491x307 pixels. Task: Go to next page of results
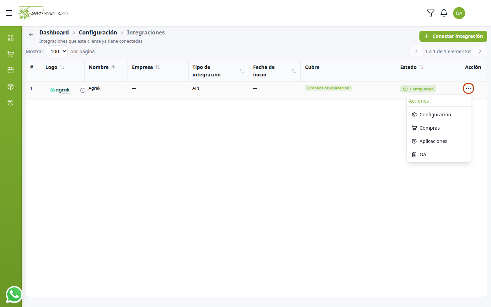480,51
